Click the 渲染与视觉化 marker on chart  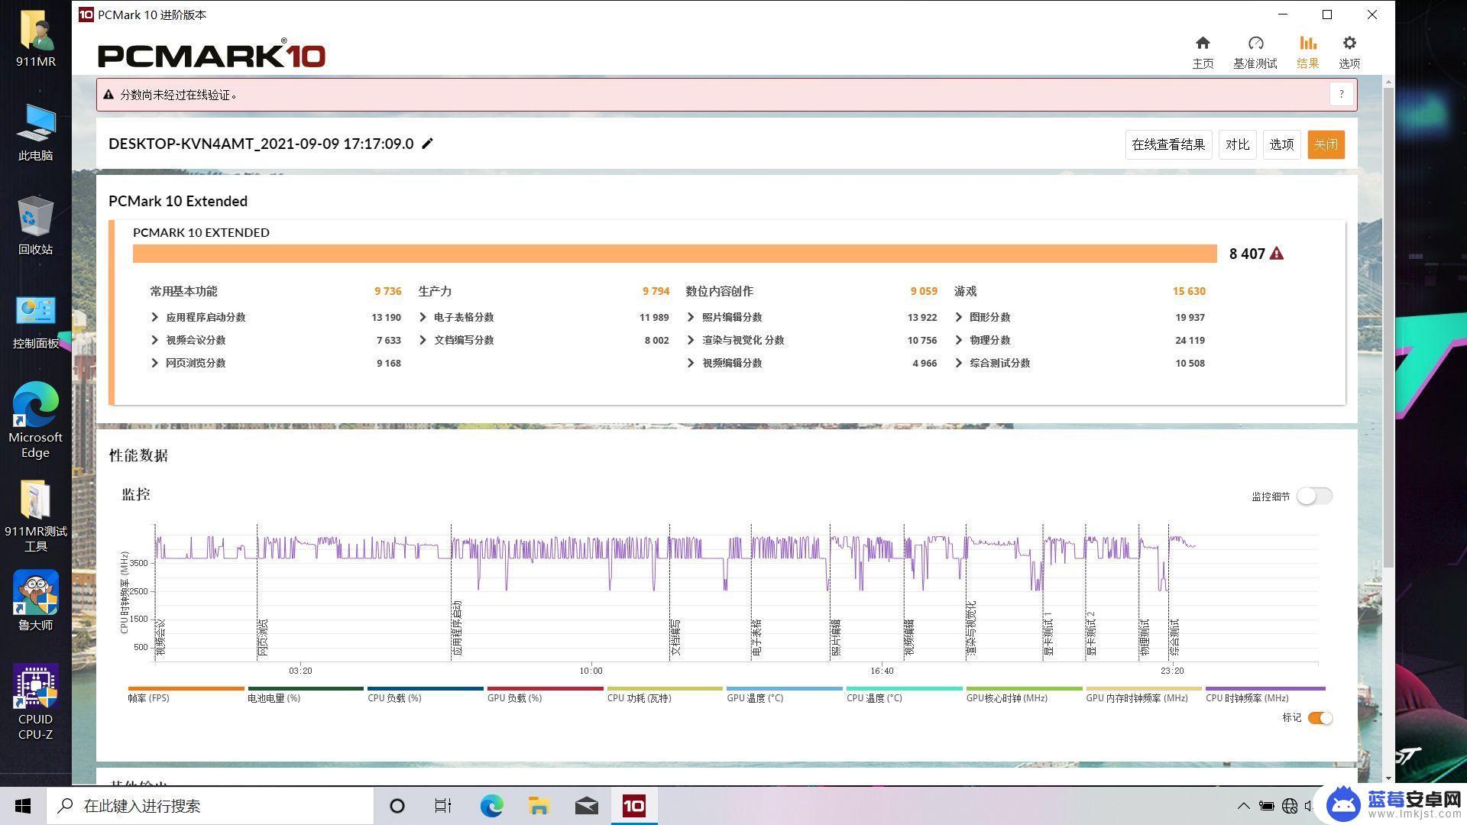point(972,629)
